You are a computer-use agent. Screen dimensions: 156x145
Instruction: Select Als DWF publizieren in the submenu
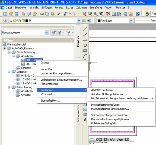click(103, 90)
